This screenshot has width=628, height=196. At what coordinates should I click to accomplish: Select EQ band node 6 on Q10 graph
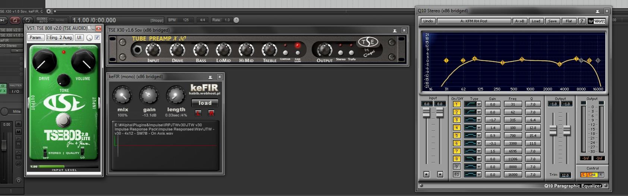tap(559, 64)
